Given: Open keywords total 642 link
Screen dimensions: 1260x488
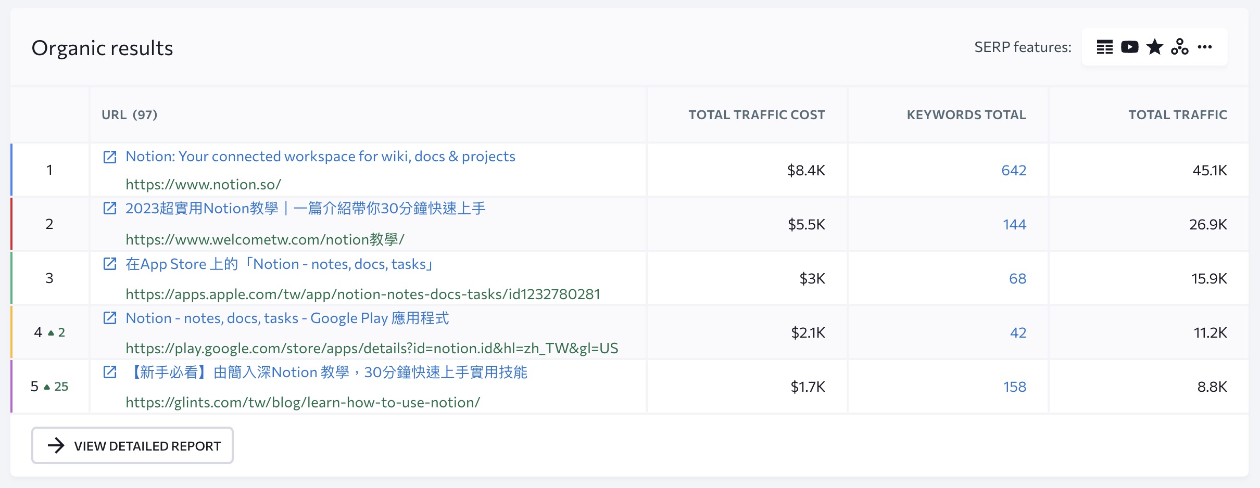Looking at the screenshot, I should (x=1014, y=170).
